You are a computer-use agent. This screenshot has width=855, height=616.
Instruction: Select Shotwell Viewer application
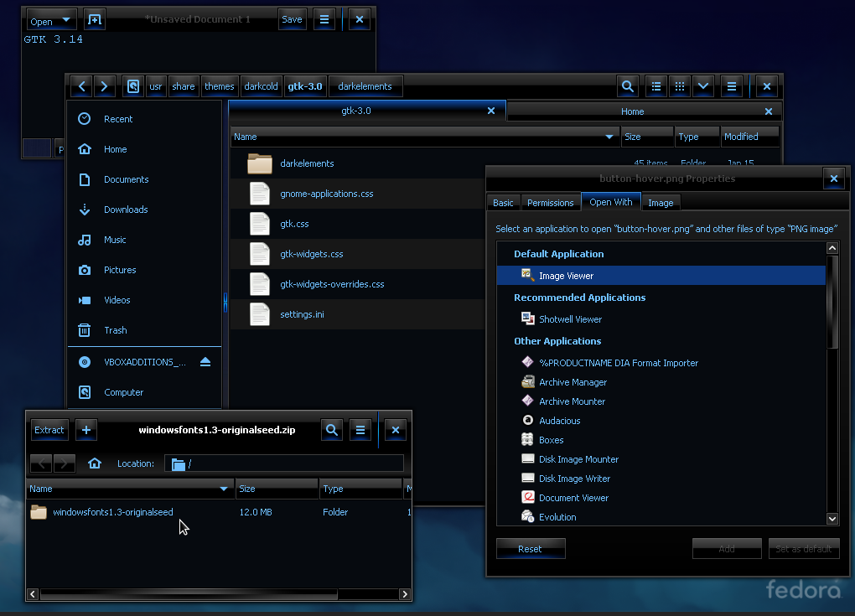pyautogui.click(x=661, y=319)
